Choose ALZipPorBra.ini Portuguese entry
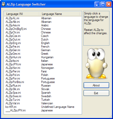The image size is (113, 119). [43, 82]
